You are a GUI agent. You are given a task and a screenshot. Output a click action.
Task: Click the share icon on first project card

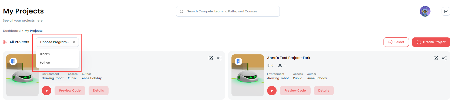click(219, 58)
